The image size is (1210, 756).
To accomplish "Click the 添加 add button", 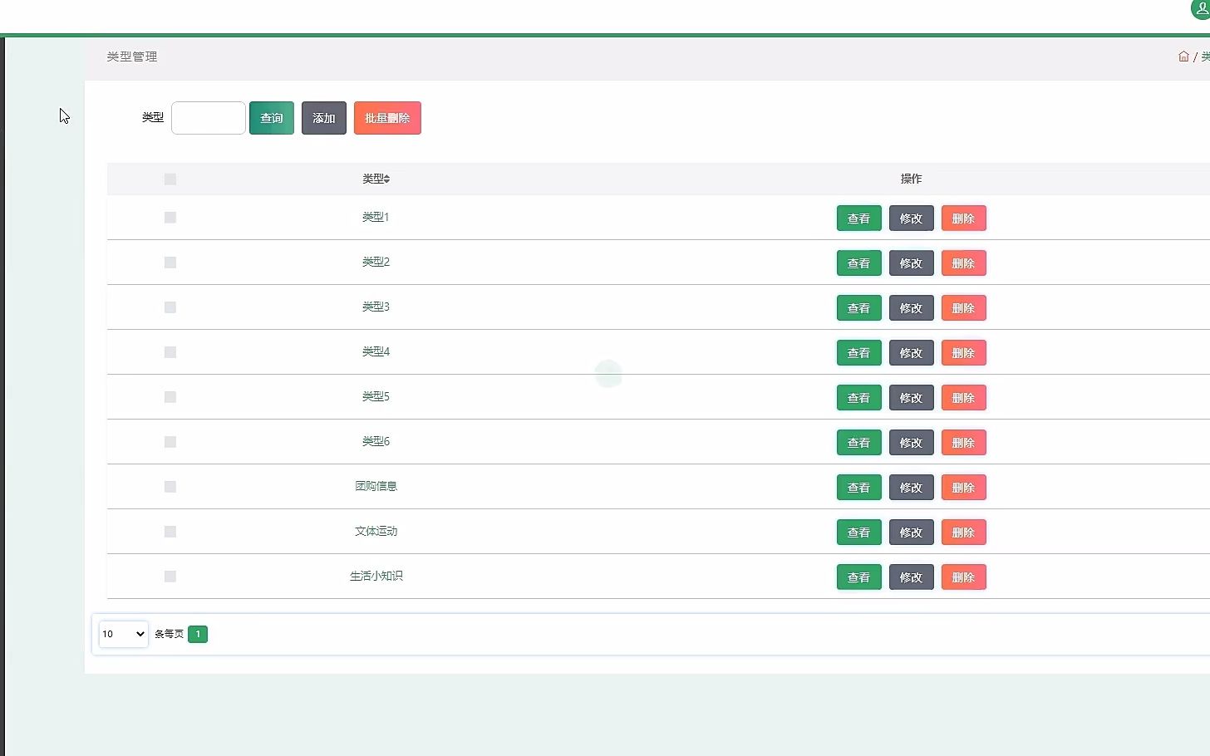I will coord(324,118).
